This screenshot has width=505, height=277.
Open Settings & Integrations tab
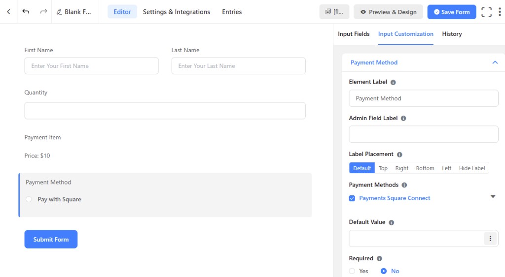177,12
